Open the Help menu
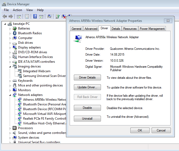Image resolution: width=179 pixels, height=151 pixels. click(40, 10)
